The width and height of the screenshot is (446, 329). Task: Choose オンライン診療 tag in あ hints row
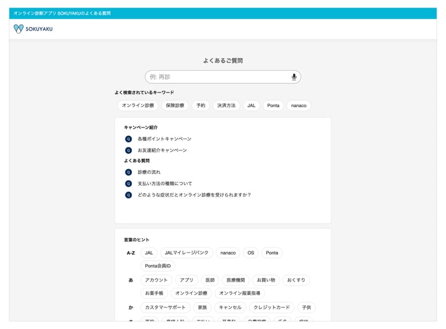click(x=191, y=293)
